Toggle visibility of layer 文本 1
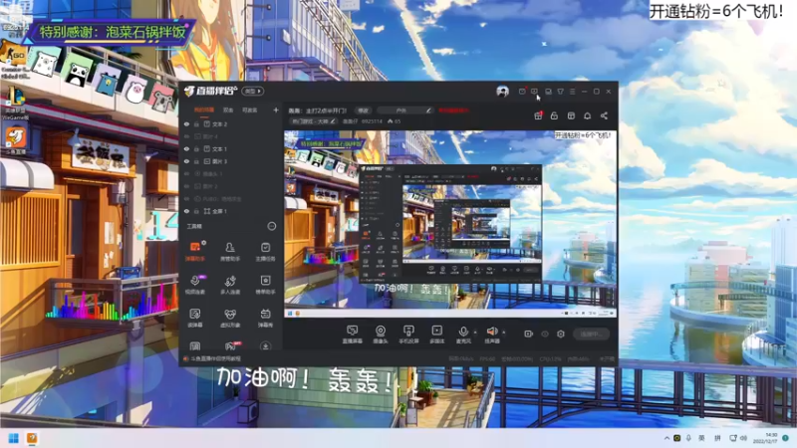The width and height of the screenshot is (797, 448). point(186,148)
